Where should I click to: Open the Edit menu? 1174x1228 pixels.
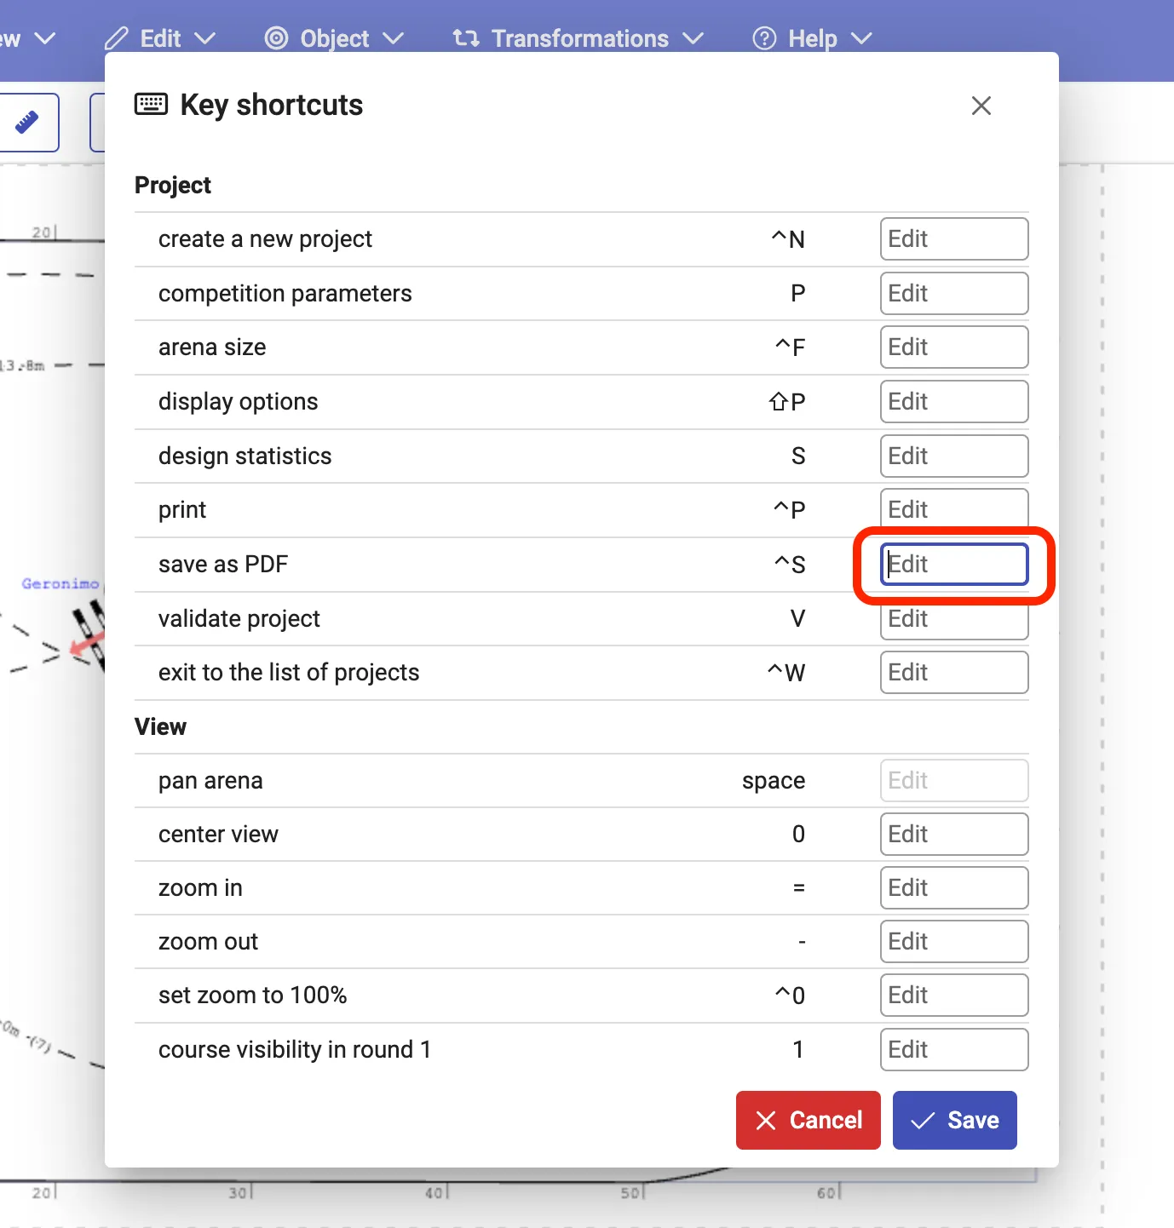[160, 38]
